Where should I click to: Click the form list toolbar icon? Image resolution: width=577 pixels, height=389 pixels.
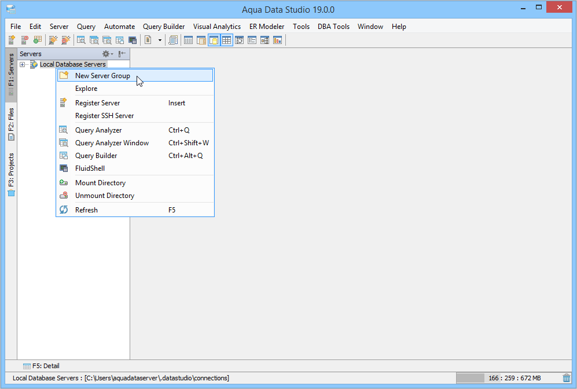252,40
